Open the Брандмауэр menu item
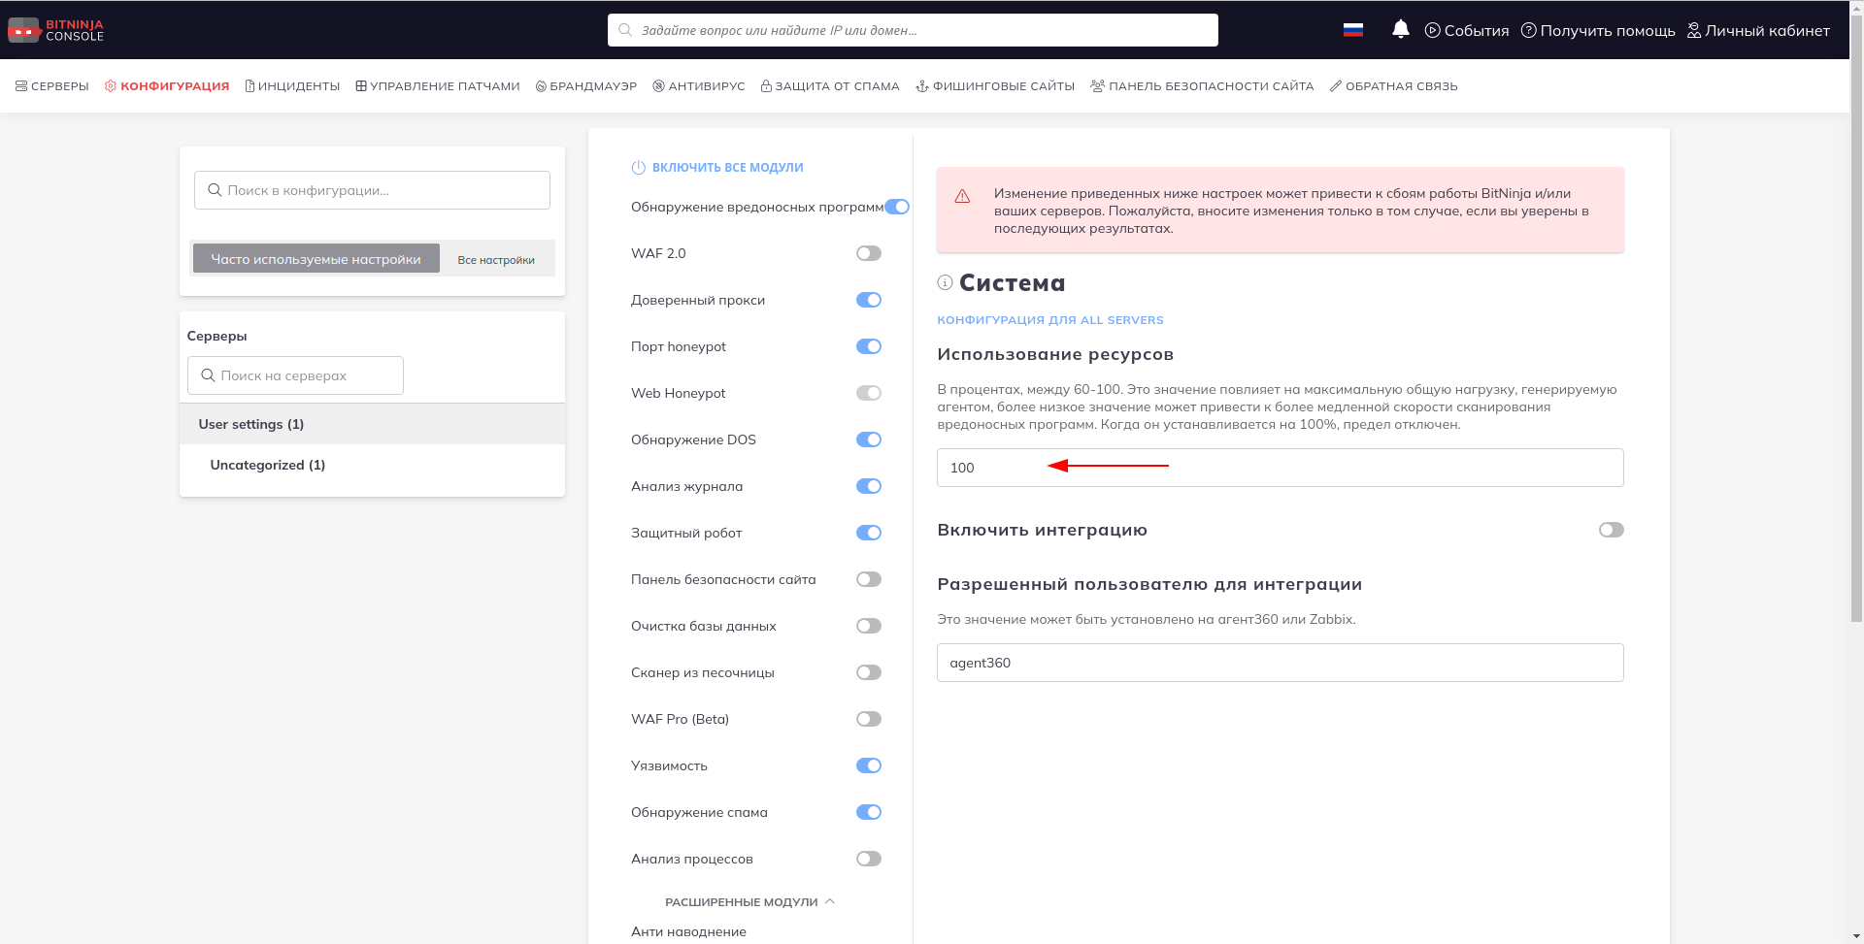 (586, 86)
